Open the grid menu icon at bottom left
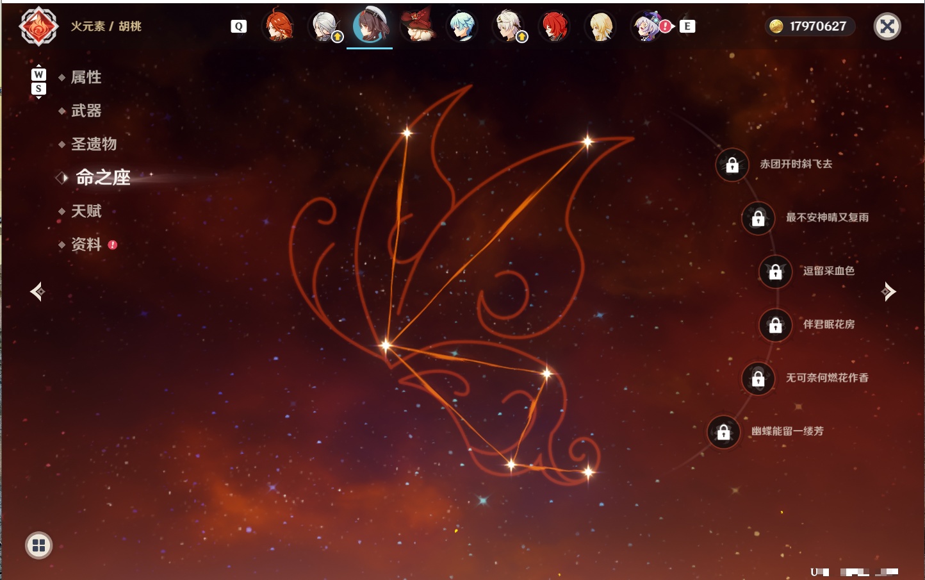Image resolution: width=925 pixels, height=580 pixels. (38, 545)
